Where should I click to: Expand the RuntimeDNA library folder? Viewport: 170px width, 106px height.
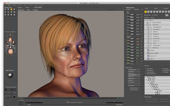147,39
